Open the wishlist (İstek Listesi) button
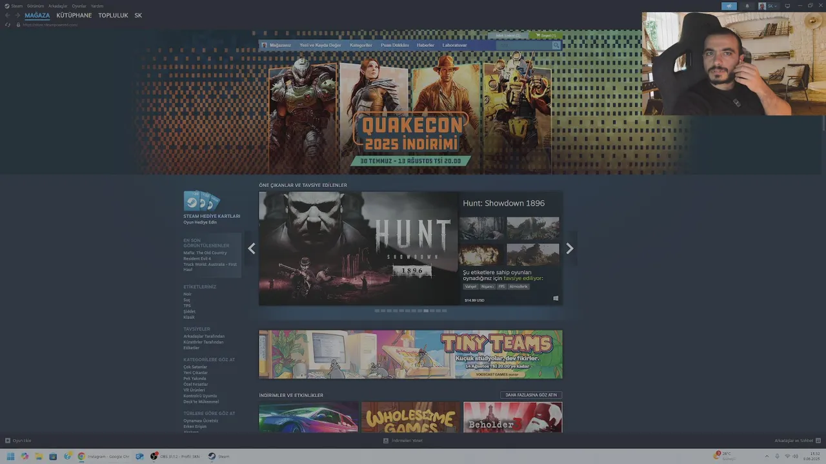826x464 pixels. point(508,35)
